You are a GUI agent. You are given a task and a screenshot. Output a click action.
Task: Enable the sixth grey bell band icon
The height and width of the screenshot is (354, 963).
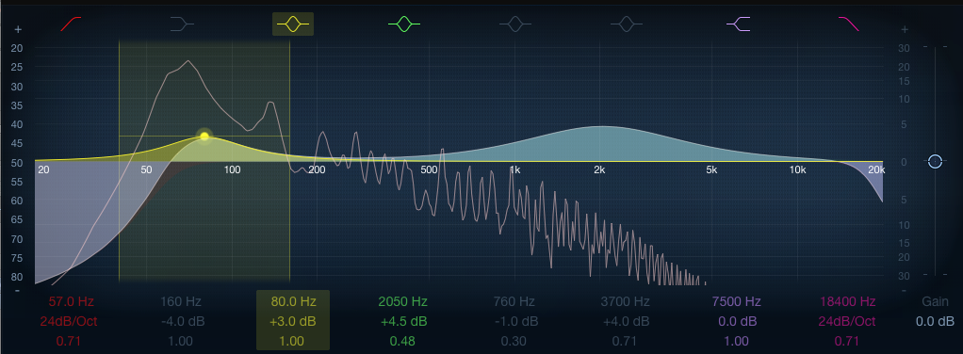[626, 24]
